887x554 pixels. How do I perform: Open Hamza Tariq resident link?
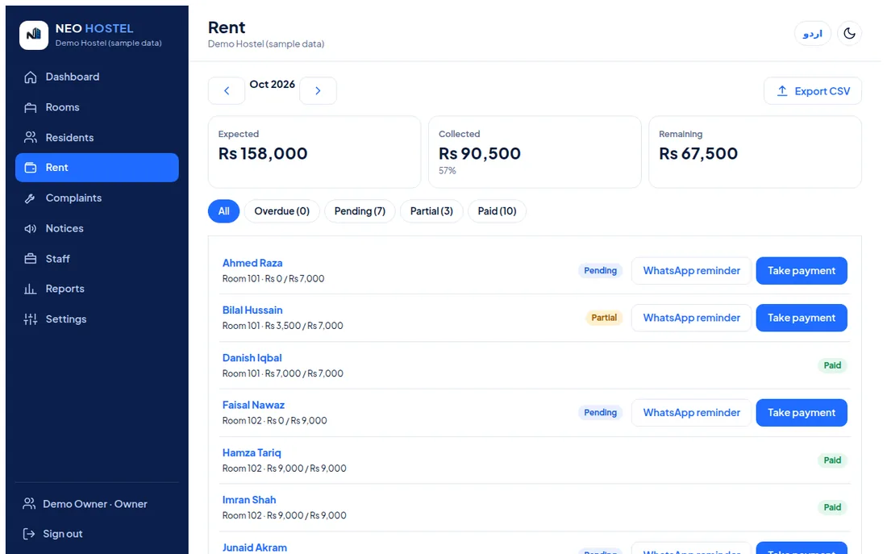coord(252,452)
